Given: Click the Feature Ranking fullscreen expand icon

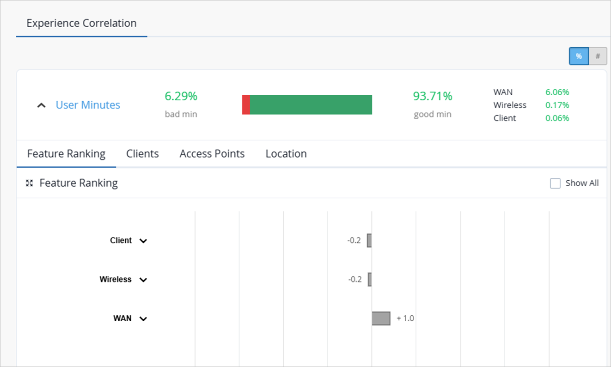Looking at the screenshot, I should [x=30, y=183].
